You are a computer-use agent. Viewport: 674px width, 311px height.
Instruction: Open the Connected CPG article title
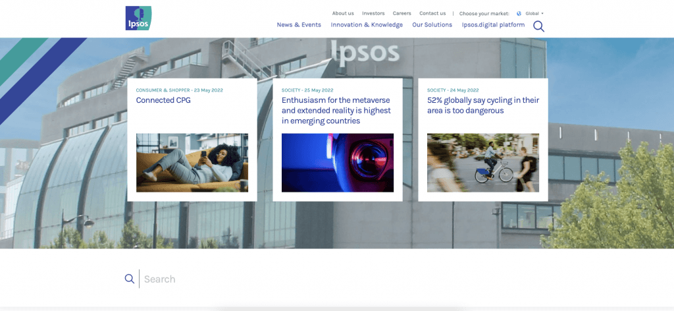pos(163,100)
